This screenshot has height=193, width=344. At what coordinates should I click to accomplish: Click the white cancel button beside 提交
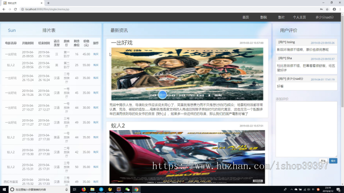pyautogui.click(x=323, y=161)
